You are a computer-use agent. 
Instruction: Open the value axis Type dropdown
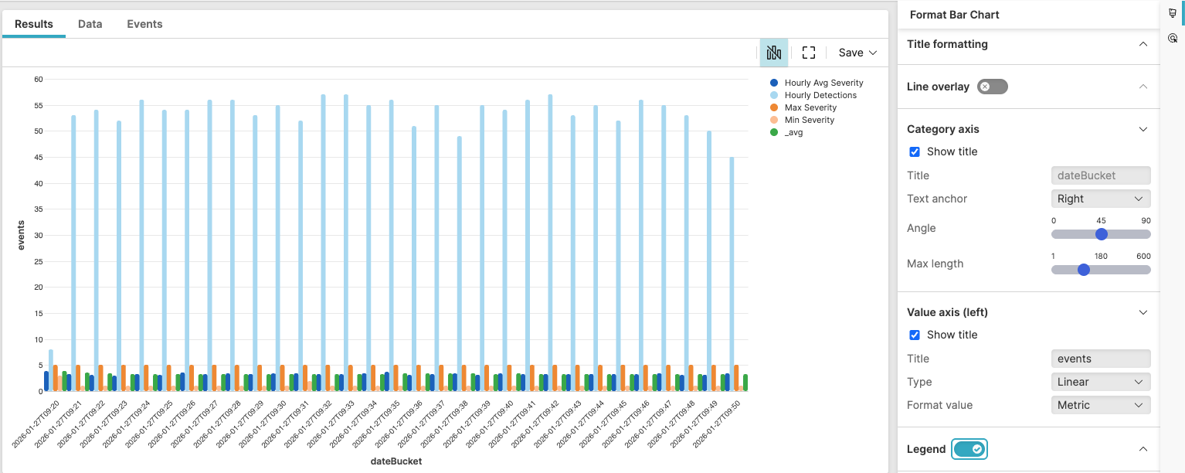[1100, 382]
